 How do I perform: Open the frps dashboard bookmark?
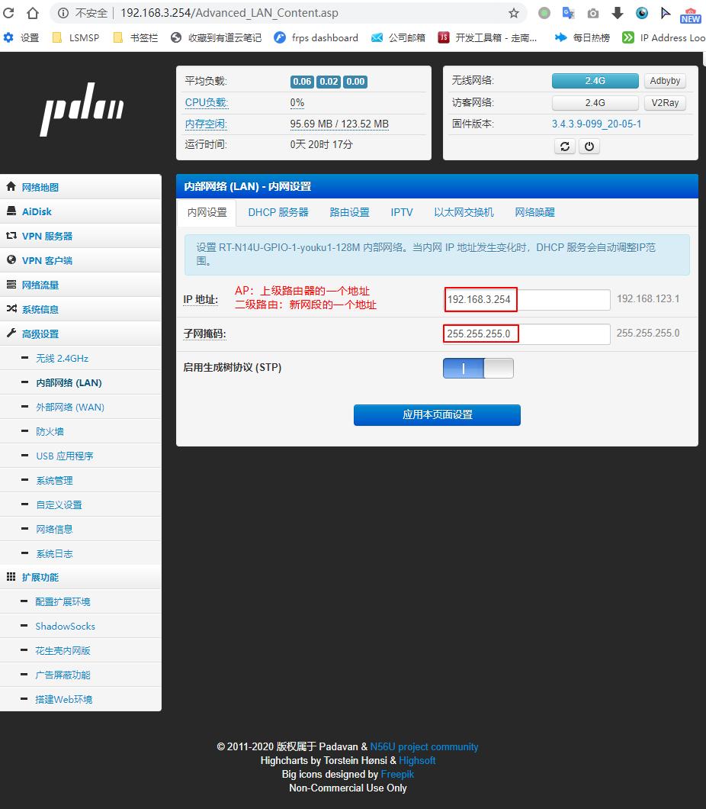(316, 37)
